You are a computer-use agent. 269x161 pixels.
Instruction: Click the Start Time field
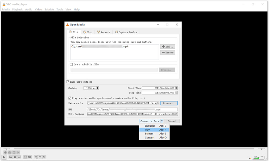158,88
